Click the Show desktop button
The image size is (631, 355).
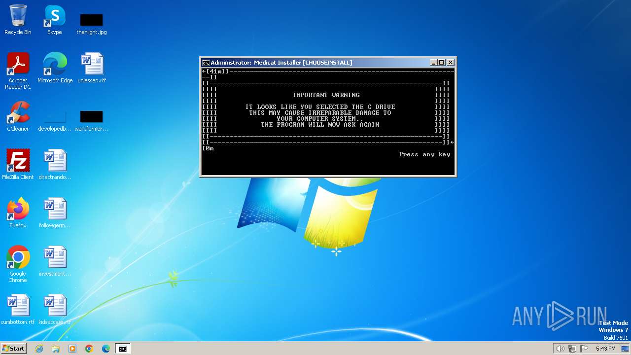click(x=625, y=349)
